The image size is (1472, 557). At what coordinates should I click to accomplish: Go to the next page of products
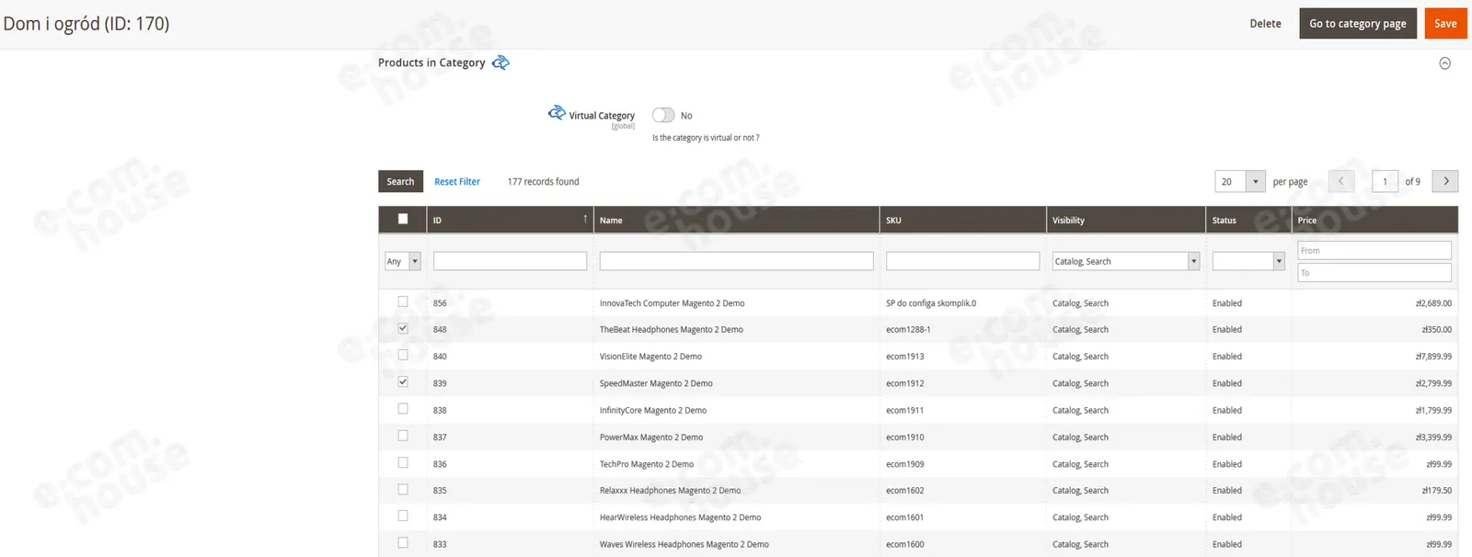1445,181
